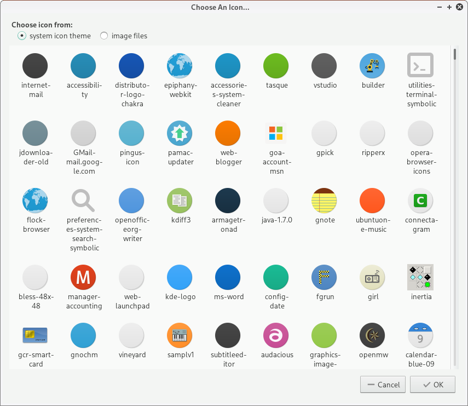
Task: Pick the goa-account-msn icon
Action: pyautogui.click(x=276, y=134)
